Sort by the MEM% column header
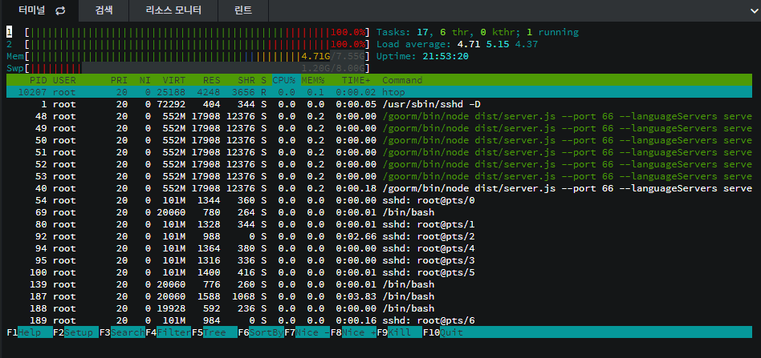This screenshot has height=358, width=761. click(x=312, y=80)
